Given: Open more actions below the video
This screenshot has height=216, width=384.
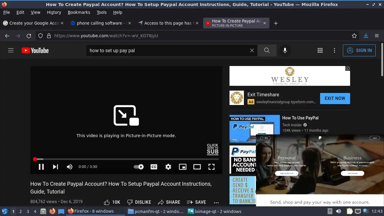Looking at the screenshot, I should coord(216,202).
